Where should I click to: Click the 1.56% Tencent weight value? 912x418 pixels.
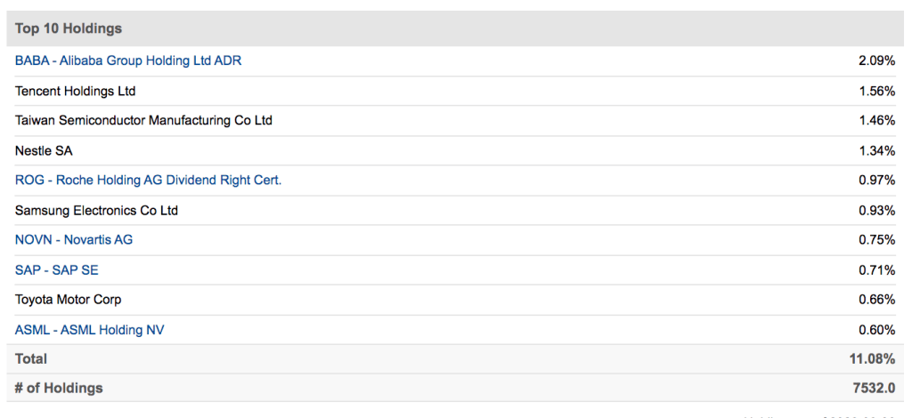pyautogui.click(x=876, y=91)
